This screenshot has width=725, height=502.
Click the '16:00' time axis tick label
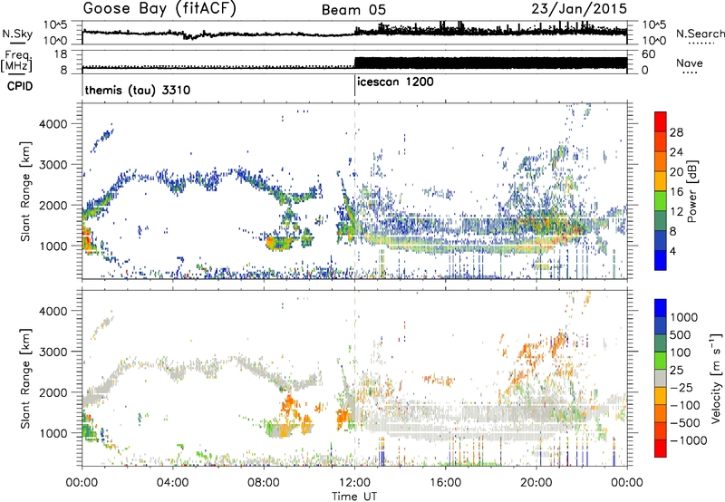pyautogui.click(x=445, y=483)
